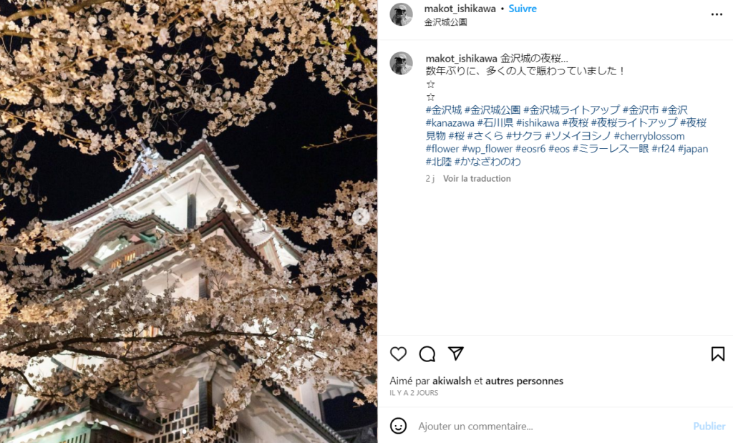Viewport: 733px width, 443px height.
Task: Like the post with the heart icon
Action: pos(398,354)
